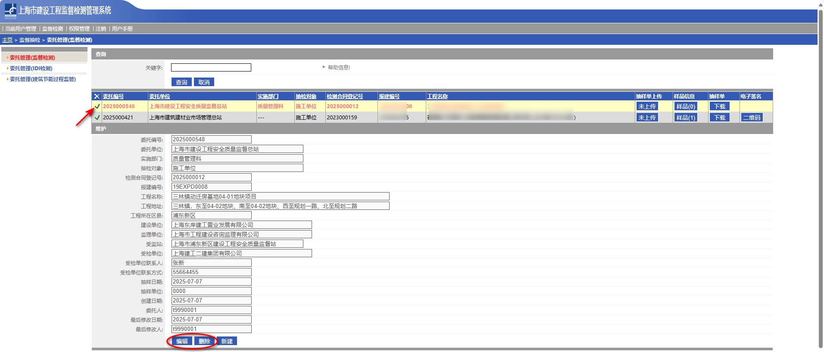Select the green checkmark for entry 2025000421
The image size is (824, 352).
97,117
